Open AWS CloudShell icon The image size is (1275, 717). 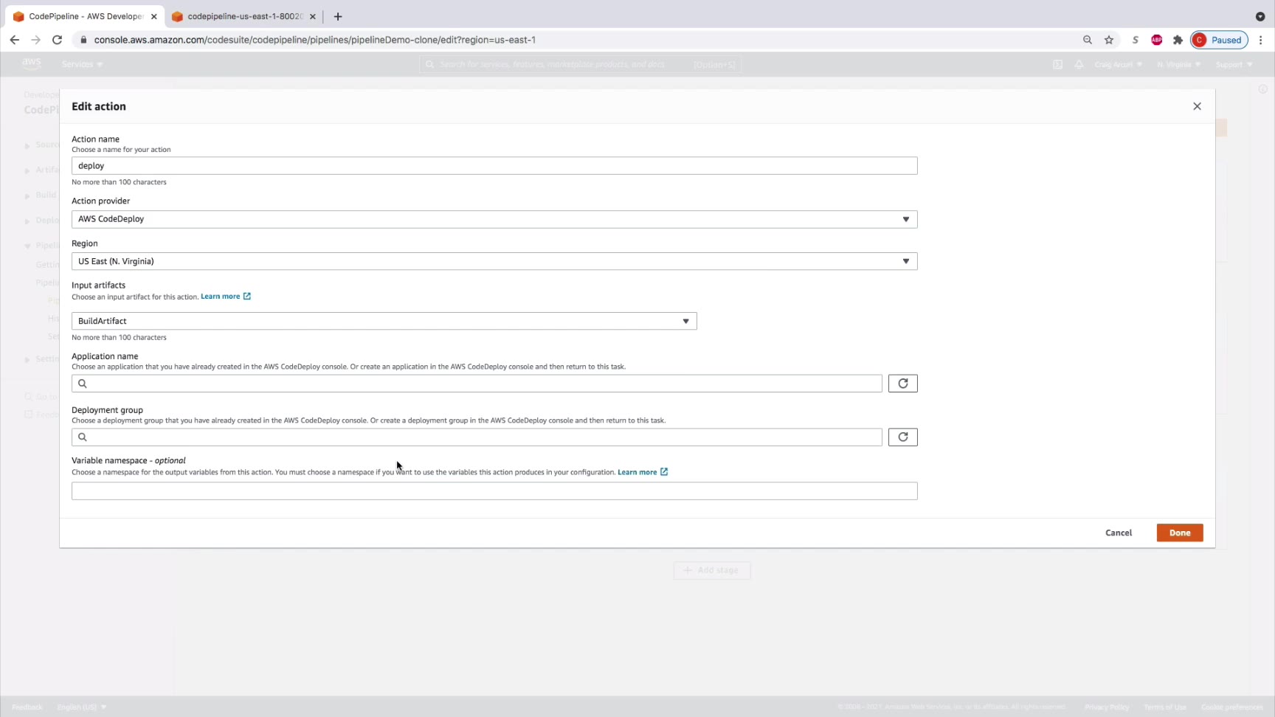tap(1057, 64)
